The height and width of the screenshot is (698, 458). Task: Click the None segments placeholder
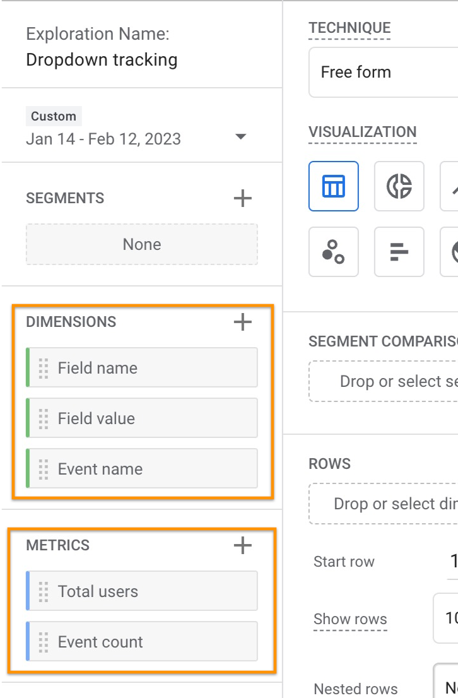pyautogui.click(x=141, y=244)
